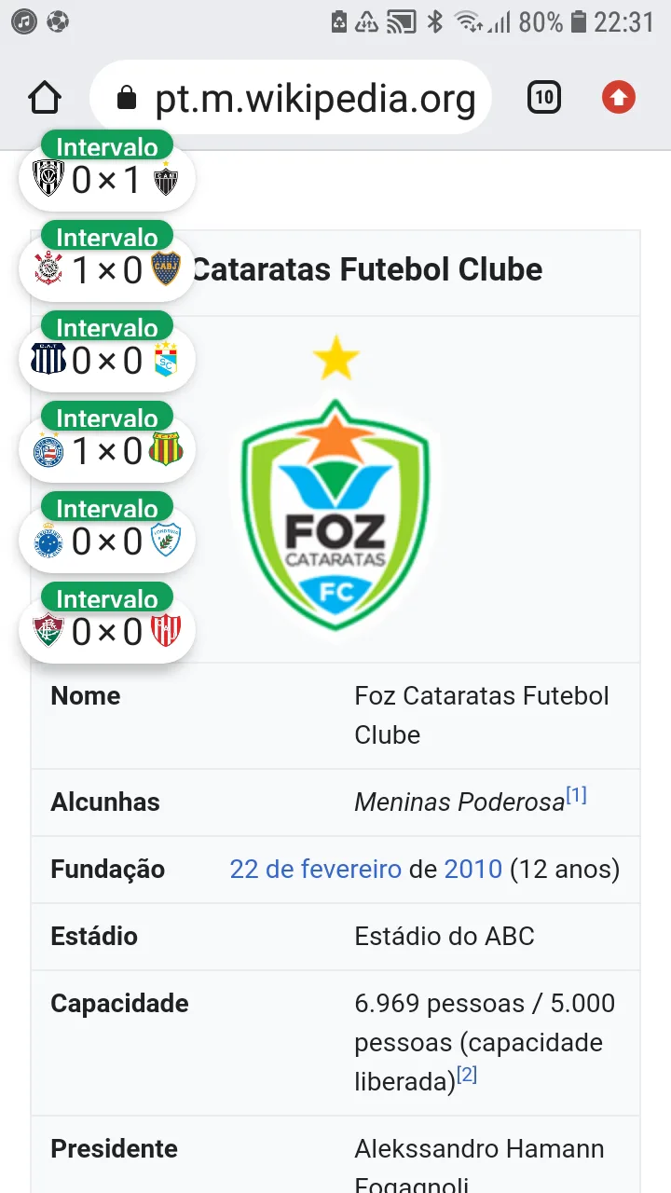Image resolution: width=671 pixels, height=1193 pixels.
Task: Tap the padlock site security icon
Action: (x=127, y=98)
